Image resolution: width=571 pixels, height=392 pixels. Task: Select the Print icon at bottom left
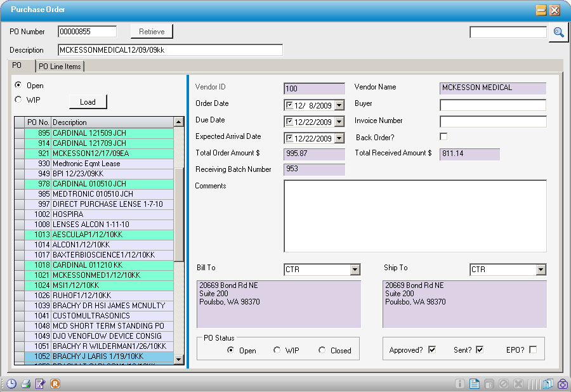click(x=26, y=384)
